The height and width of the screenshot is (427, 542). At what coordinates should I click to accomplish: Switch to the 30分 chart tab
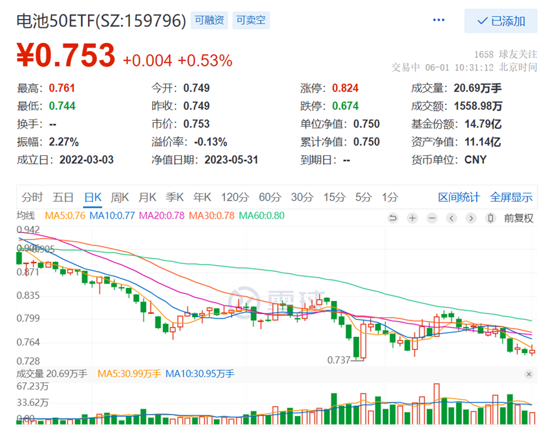click(x=302, y=197)
